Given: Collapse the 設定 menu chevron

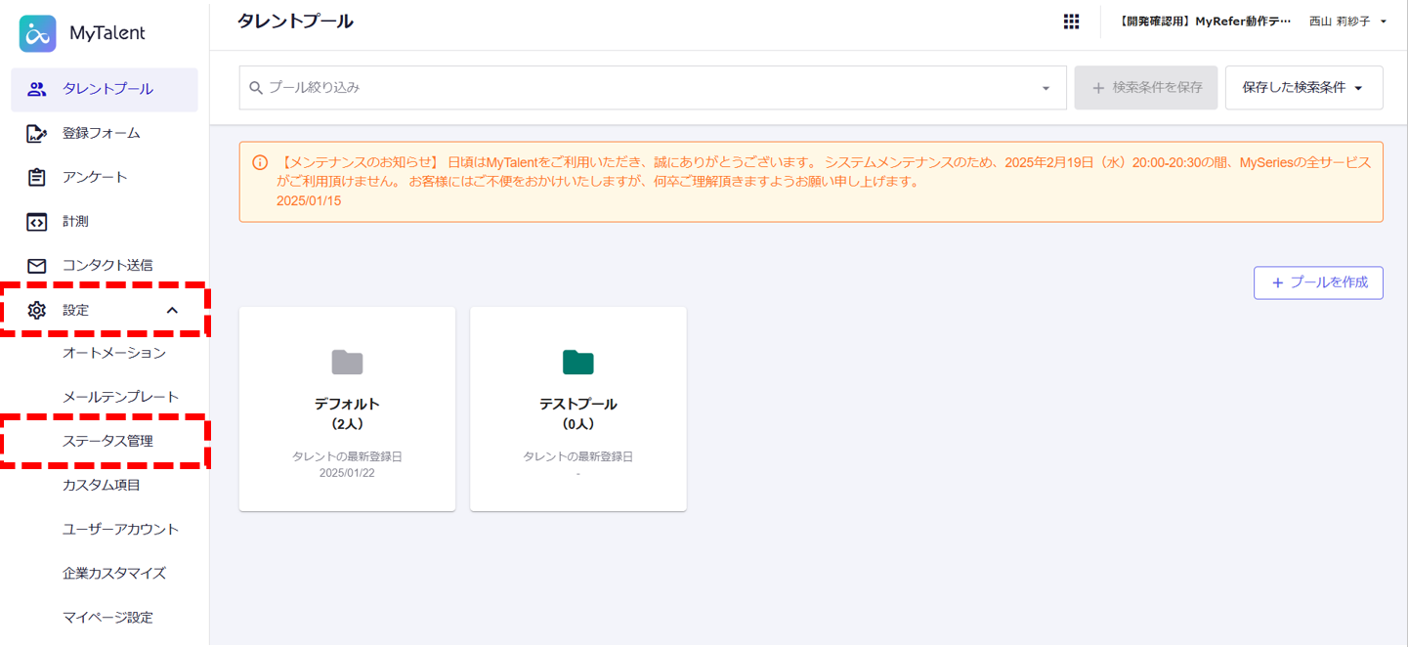Looking at the screenshot, I should pyautogui.click(x=172, y=311).
